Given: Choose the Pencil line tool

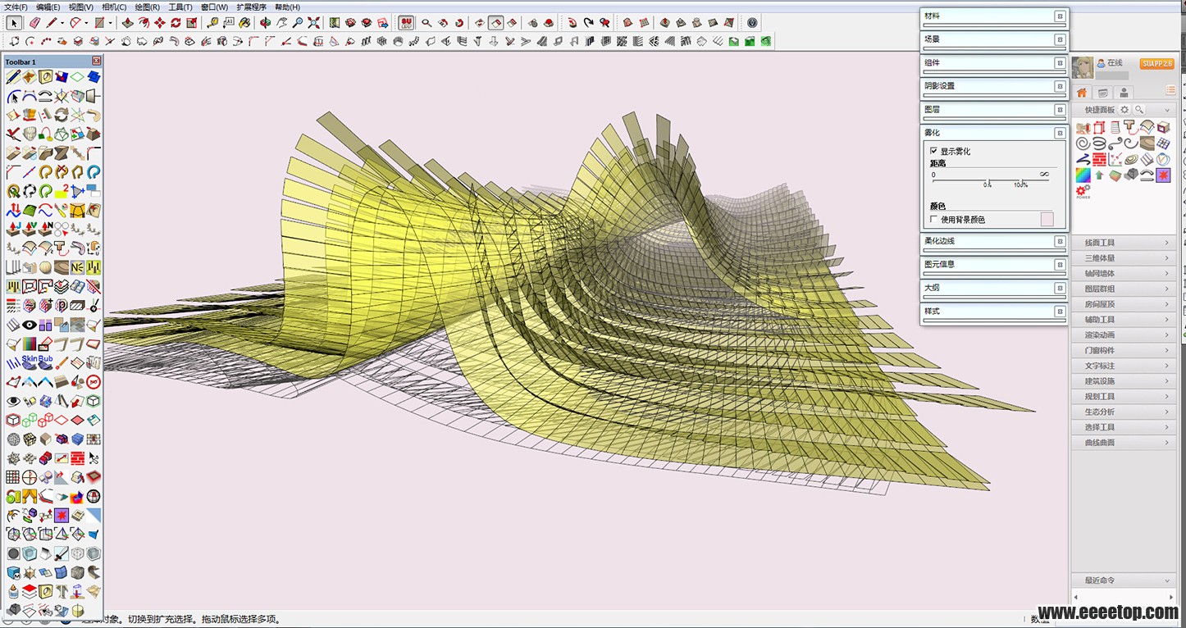Looking at the screenshot, I should 51,23.
